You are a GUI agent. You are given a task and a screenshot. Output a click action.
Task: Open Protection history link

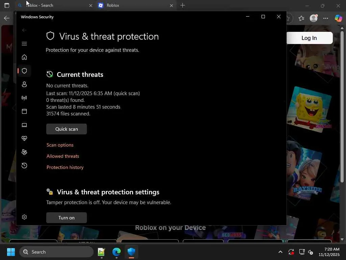point(65,167)
